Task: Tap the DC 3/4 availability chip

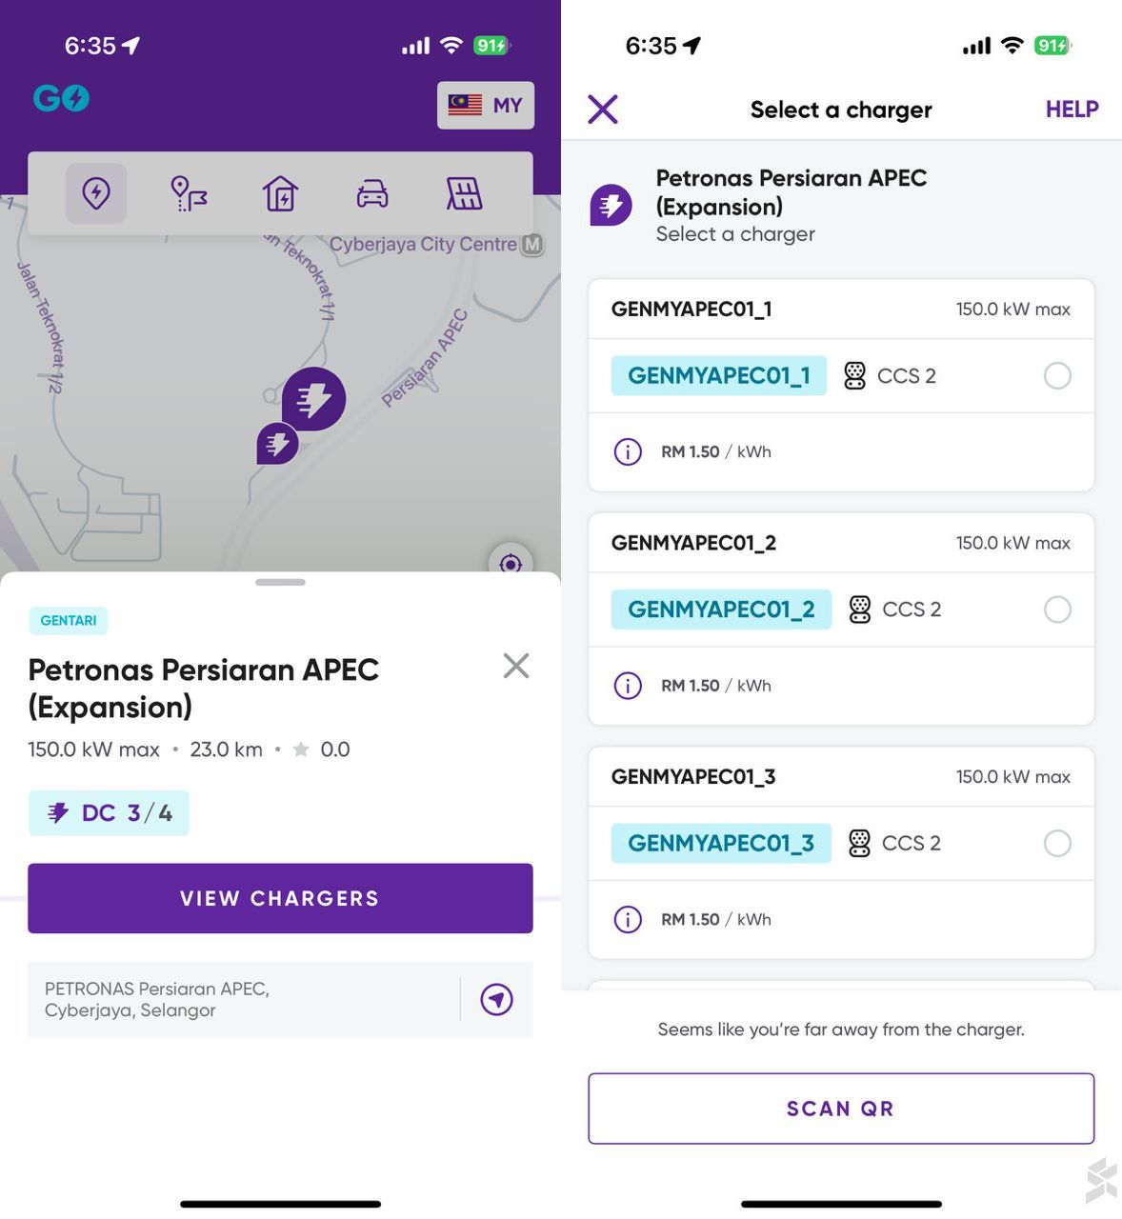Action: tap(109, 813)
